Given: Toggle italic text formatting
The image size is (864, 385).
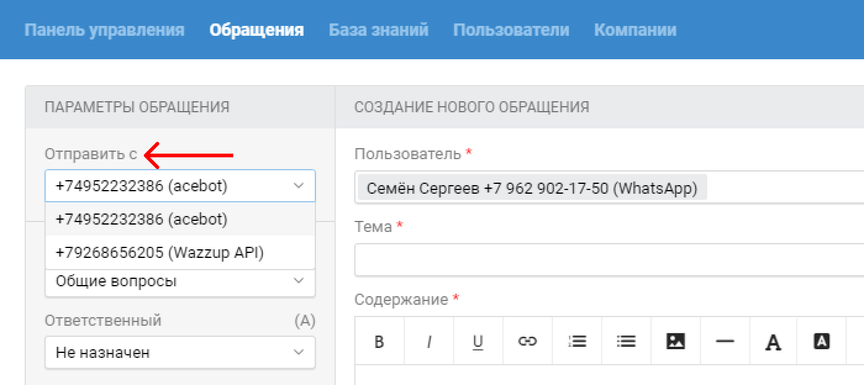Looking at the screenshot, I should (429, 341).
